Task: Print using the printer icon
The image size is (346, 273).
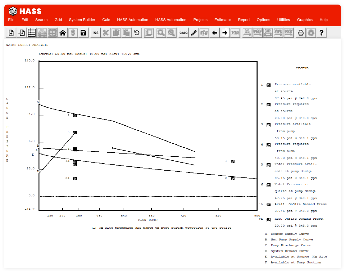Action: (x=300, y=33)
